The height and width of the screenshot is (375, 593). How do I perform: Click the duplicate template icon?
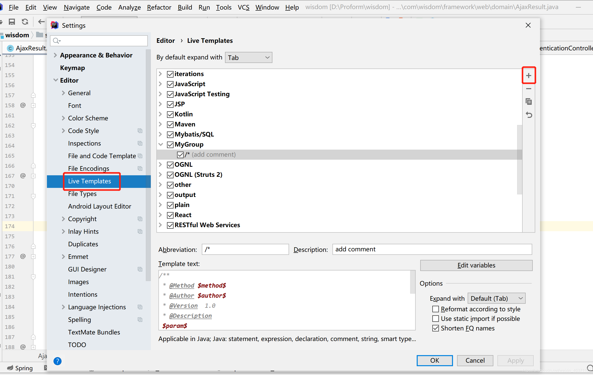coord(528,102)
